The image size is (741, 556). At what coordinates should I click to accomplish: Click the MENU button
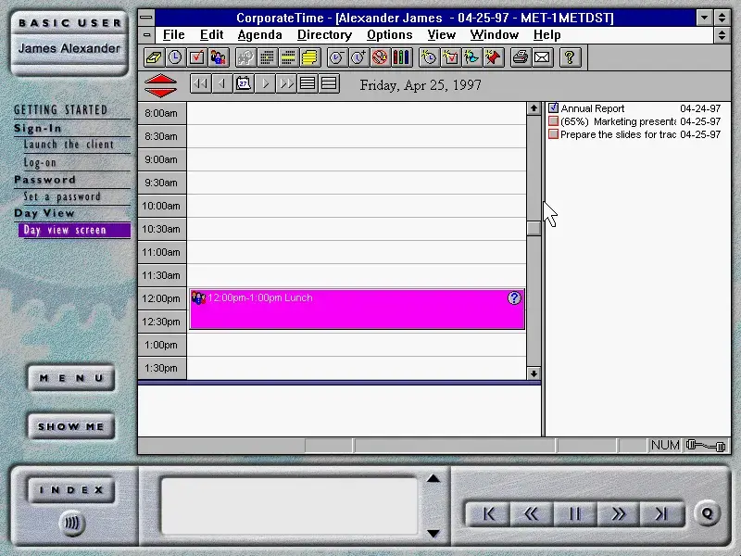(71, 378)
